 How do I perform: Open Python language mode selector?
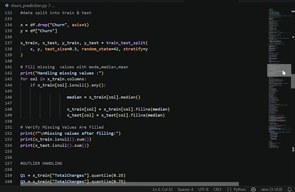pyautogui.click(x=239, y=189)
